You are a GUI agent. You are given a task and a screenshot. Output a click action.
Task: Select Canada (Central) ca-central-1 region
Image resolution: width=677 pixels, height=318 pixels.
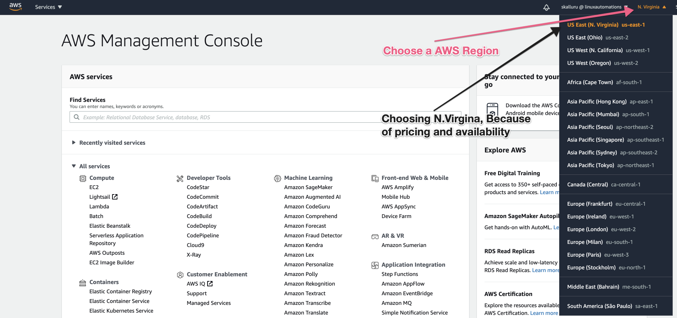[616, 184]
